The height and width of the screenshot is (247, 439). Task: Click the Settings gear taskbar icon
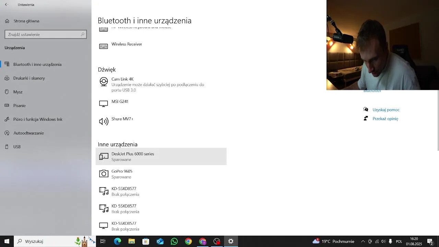click(231, 242)
